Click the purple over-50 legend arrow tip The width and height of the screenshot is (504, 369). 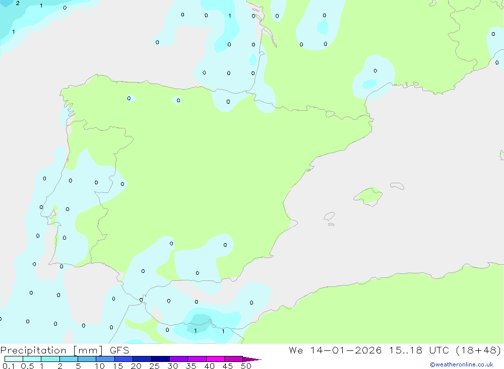click(x=252, y=359)
